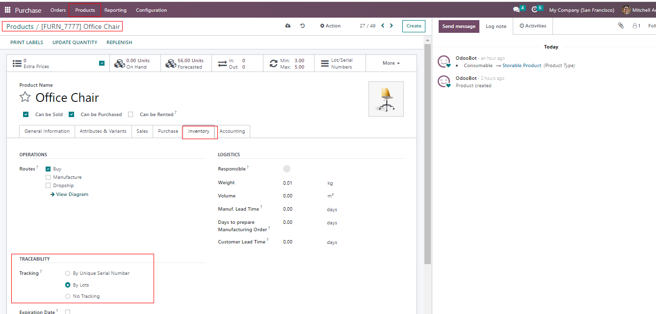
Task: Open the conversations chat icon
Action: point(516,10)
